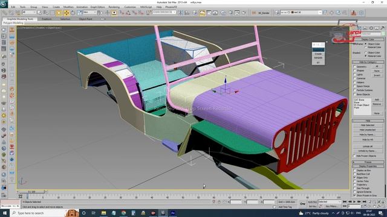Toggle the Graphite Modeling Tools ribbon icon
This screenshot has height=217, width=387.
(x=202, y=13)
